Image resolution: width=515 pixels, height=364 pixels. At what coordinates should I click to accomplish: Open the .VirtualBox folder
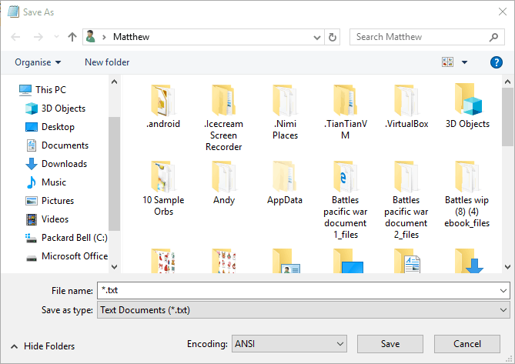click(x=406, y=106)
